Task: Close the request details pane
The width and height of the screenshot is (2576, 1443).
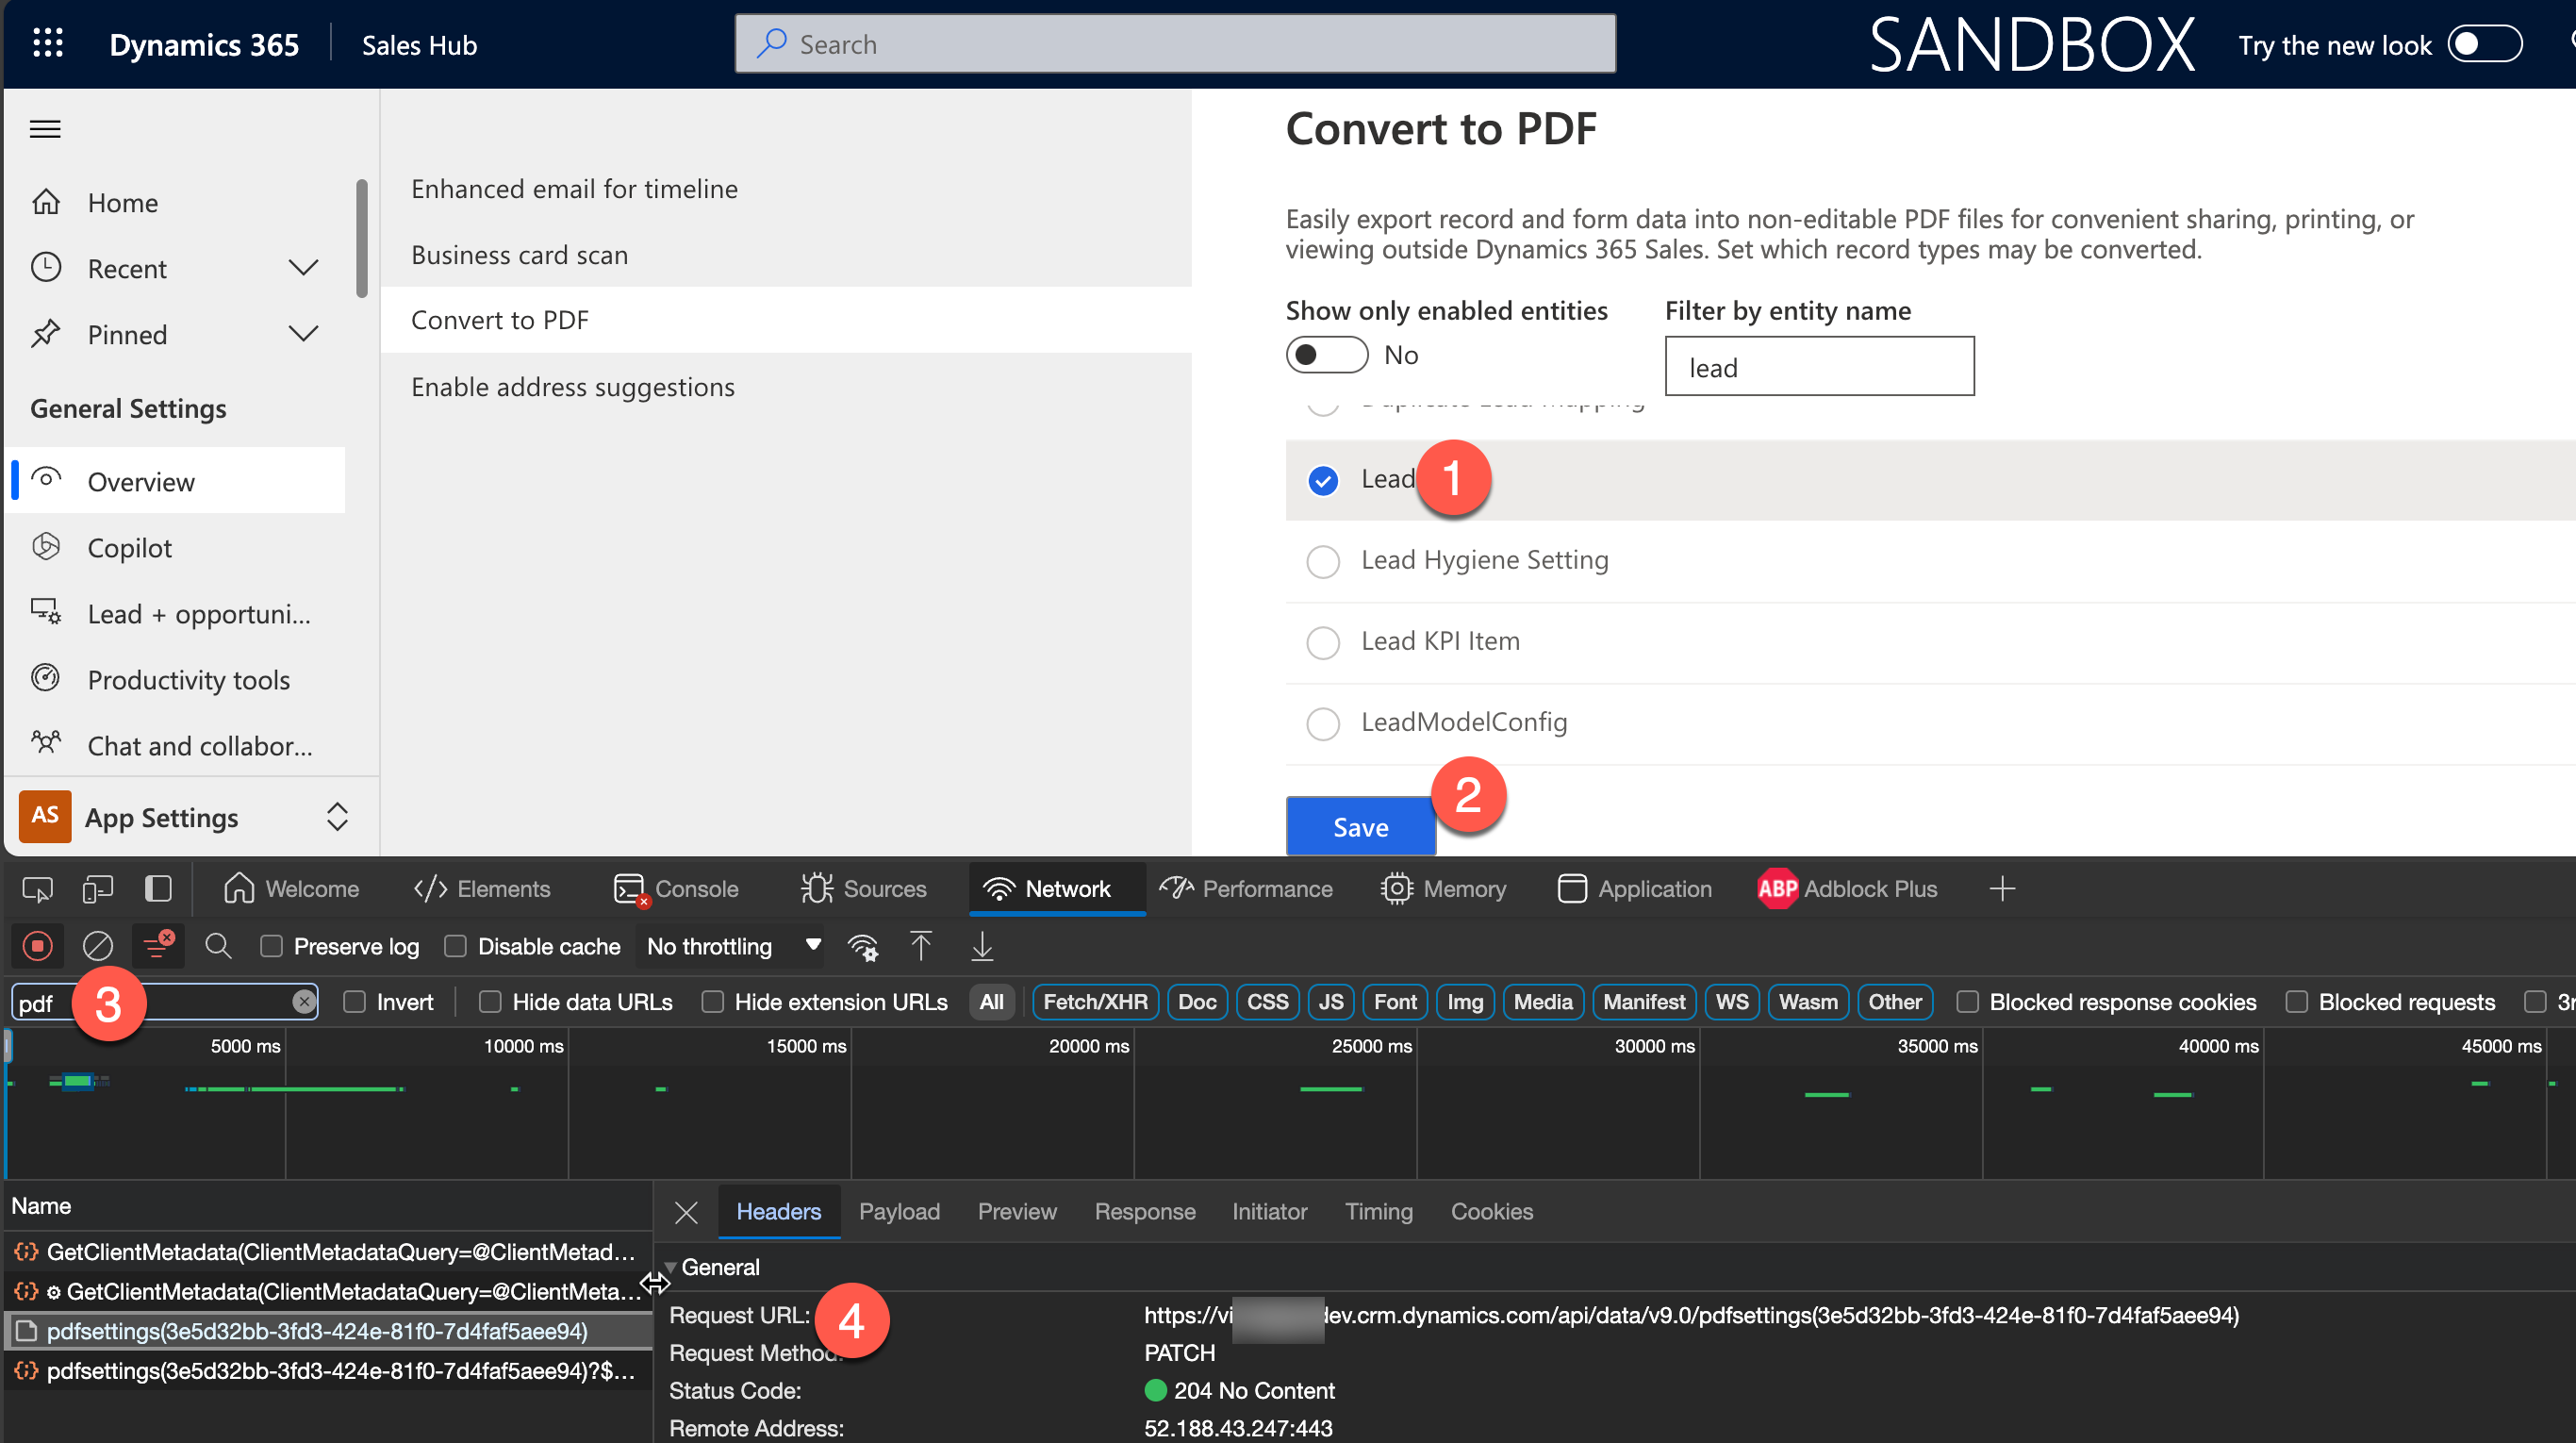Action: [x=686, y=1212]
